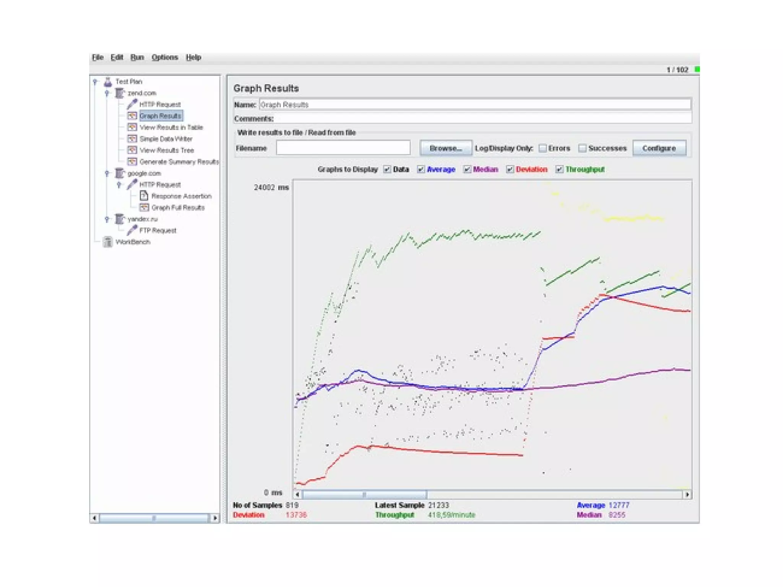783x587 pixels.
Task: Click the FTP Request sampler pipette icon
Action: click(x=132, y=230)
